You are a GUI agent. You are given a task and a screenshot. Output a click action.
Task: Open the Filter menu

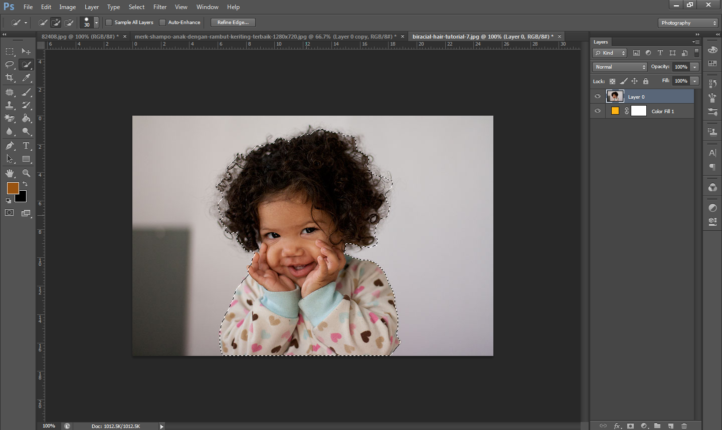point(160,7)
